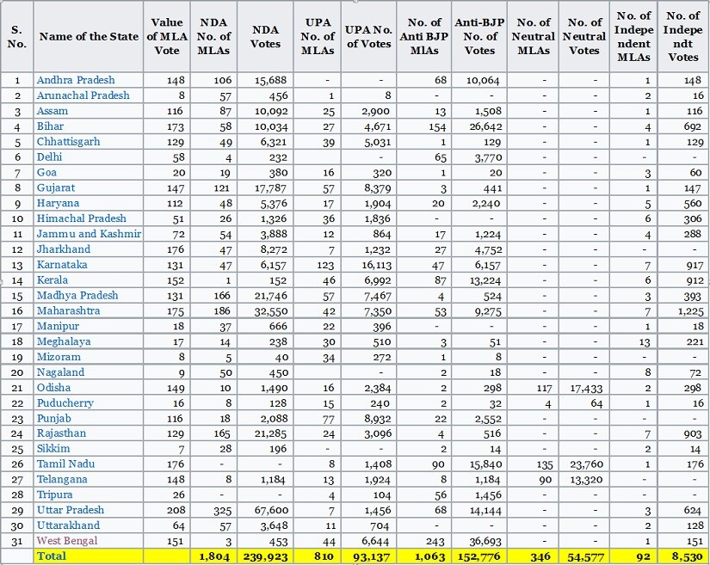Click the UPA MLAs total 810
Screen dimensions: 710x565
tap(324, 557)
